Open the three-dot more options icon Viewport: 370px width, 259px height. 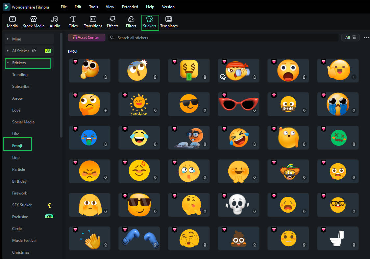[x=366, y=38]
